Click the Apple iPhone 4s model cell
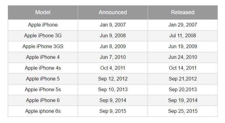Image resolution: width=225 pixels, height=123 pixels. [43, 68]
